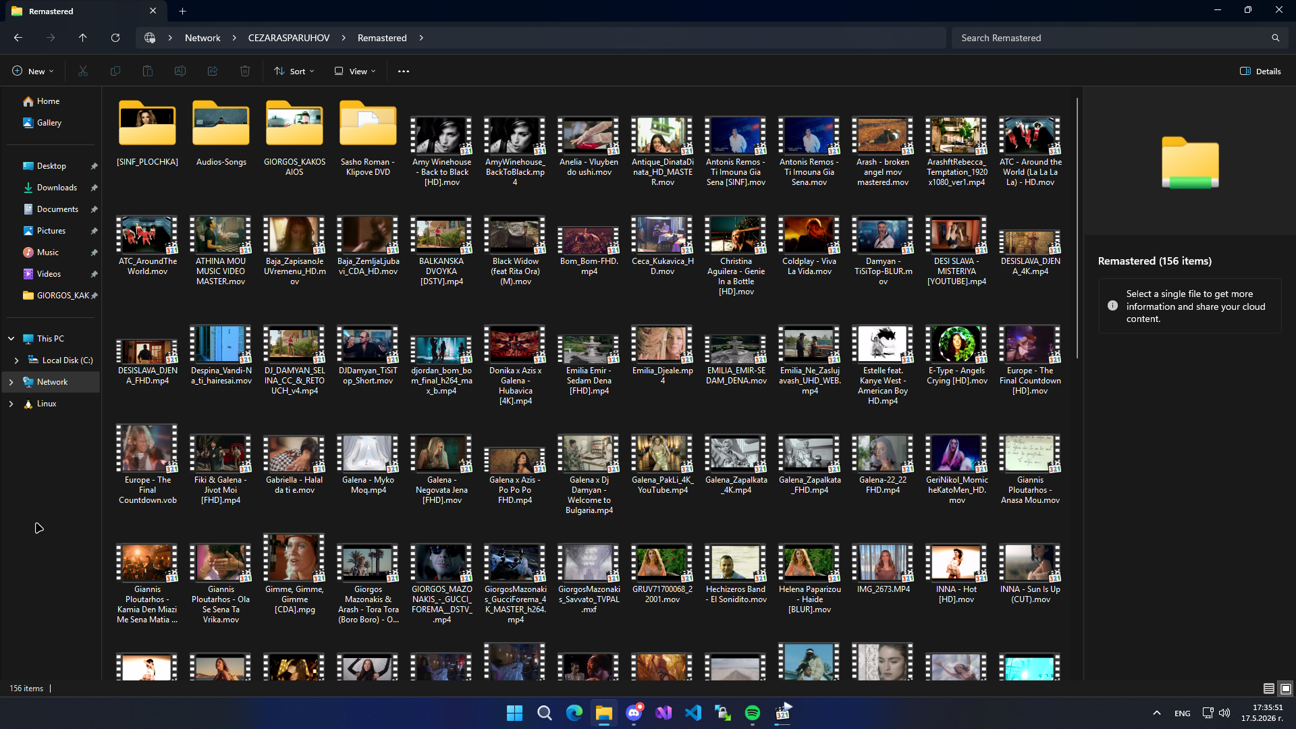
Task: Select the Black Widow (feat Rita Ora) video
Action: [515, 250]
